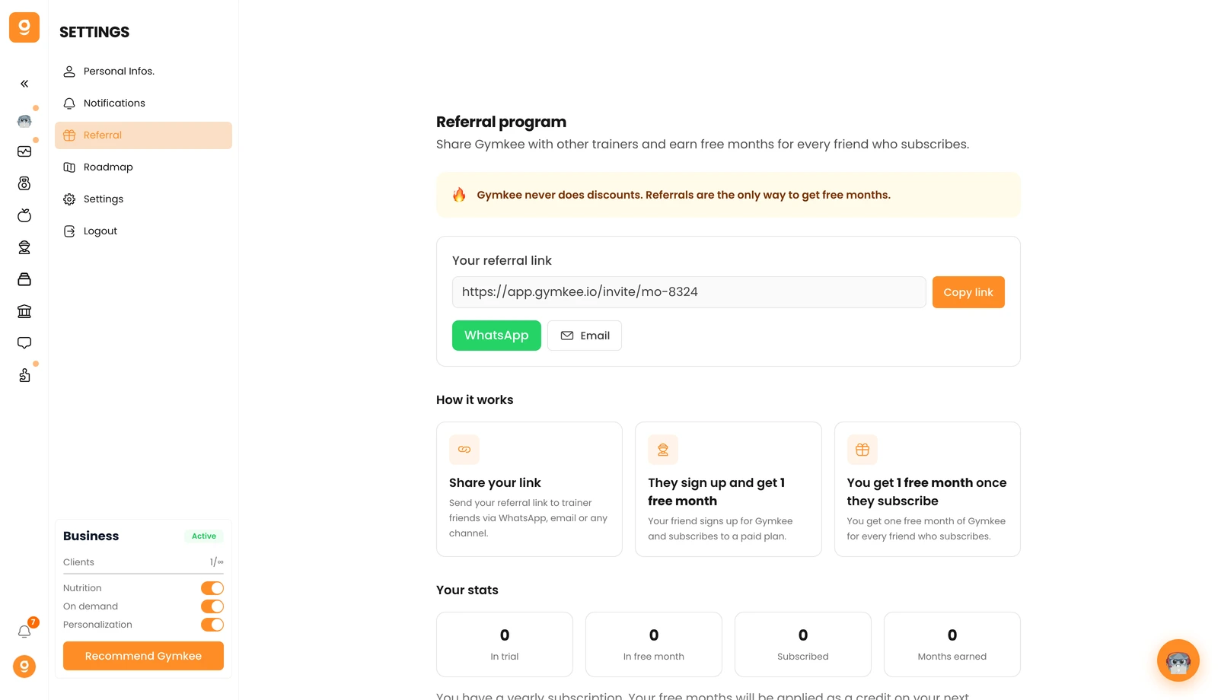1218x700 pixels.
Task: Click the In free month stat card
Action: (x=654, y=644)
